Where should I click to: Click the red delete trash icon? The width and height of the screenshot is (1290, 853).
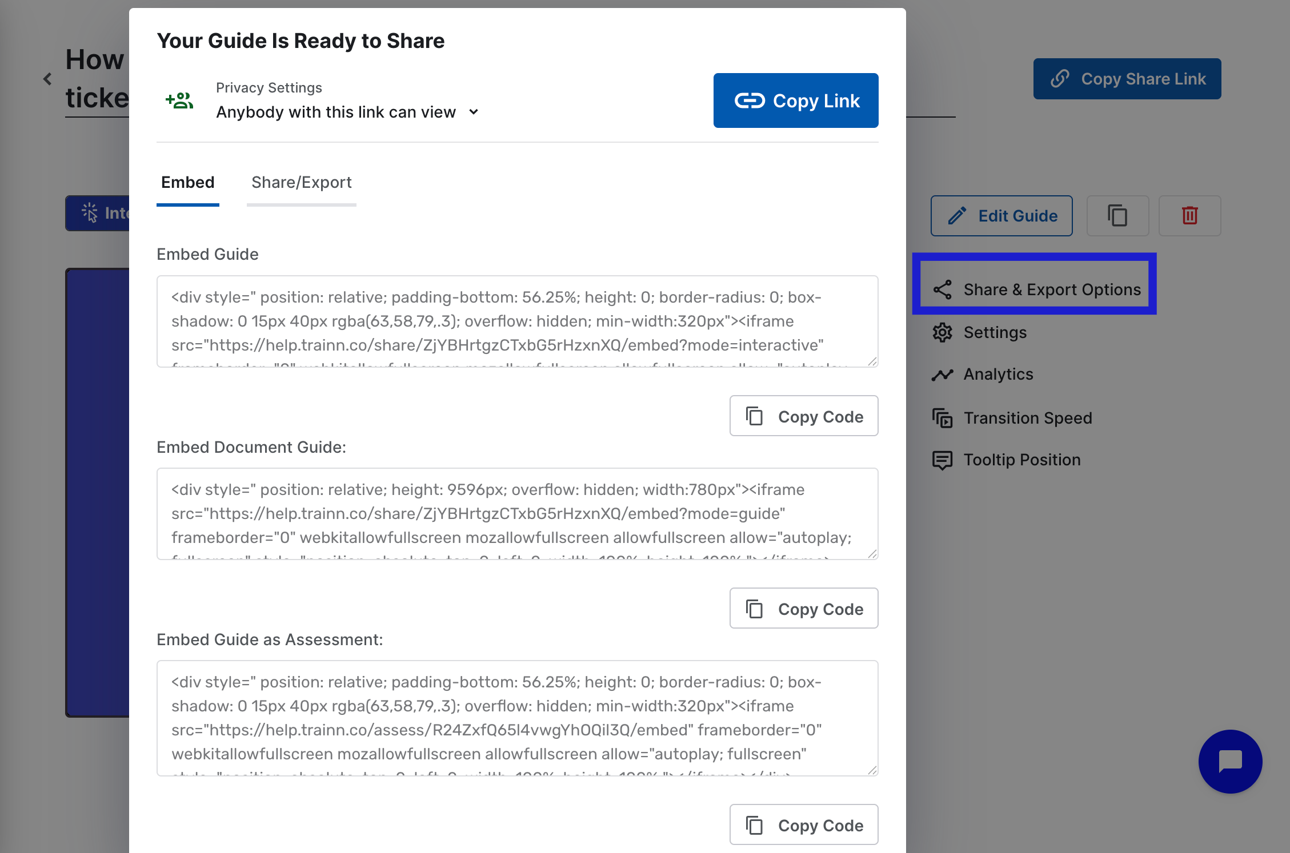pos(1189,216)
